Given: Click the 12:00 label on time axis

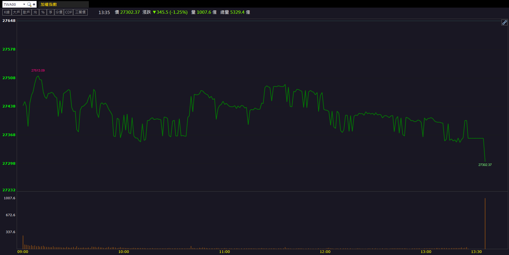Looking at the screenshot, I should pyautogui.click(x=325, y=252).
